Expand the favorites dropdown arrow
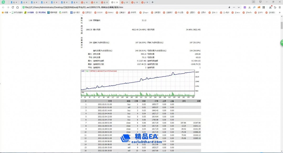Screen dimensions: 283x153 click(10, 12)
